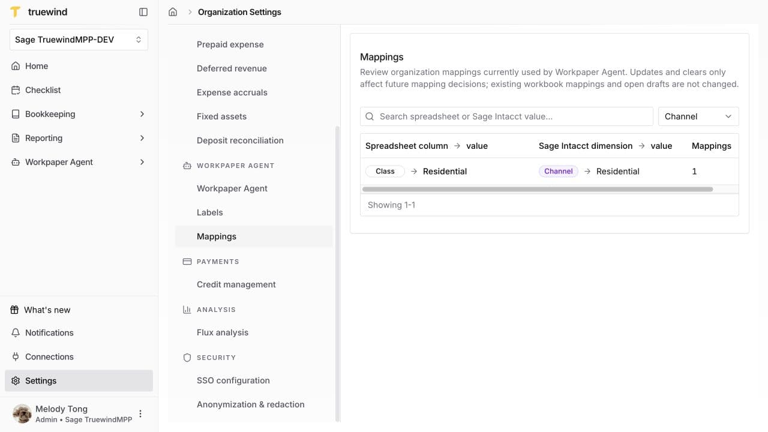
Task: Click the Home house icon in sidebar
Action: pyautogui.click(x=16, y=66)
